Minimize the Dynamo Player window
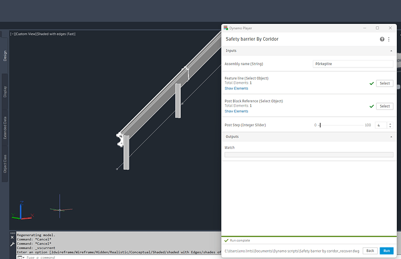The image size is (401, 259). [365, 28]
